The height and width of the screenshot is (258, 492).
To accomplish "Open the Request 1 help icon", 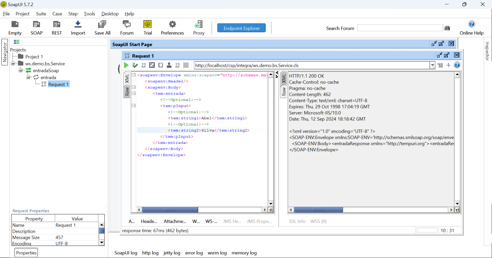I will tap(457, 65).
